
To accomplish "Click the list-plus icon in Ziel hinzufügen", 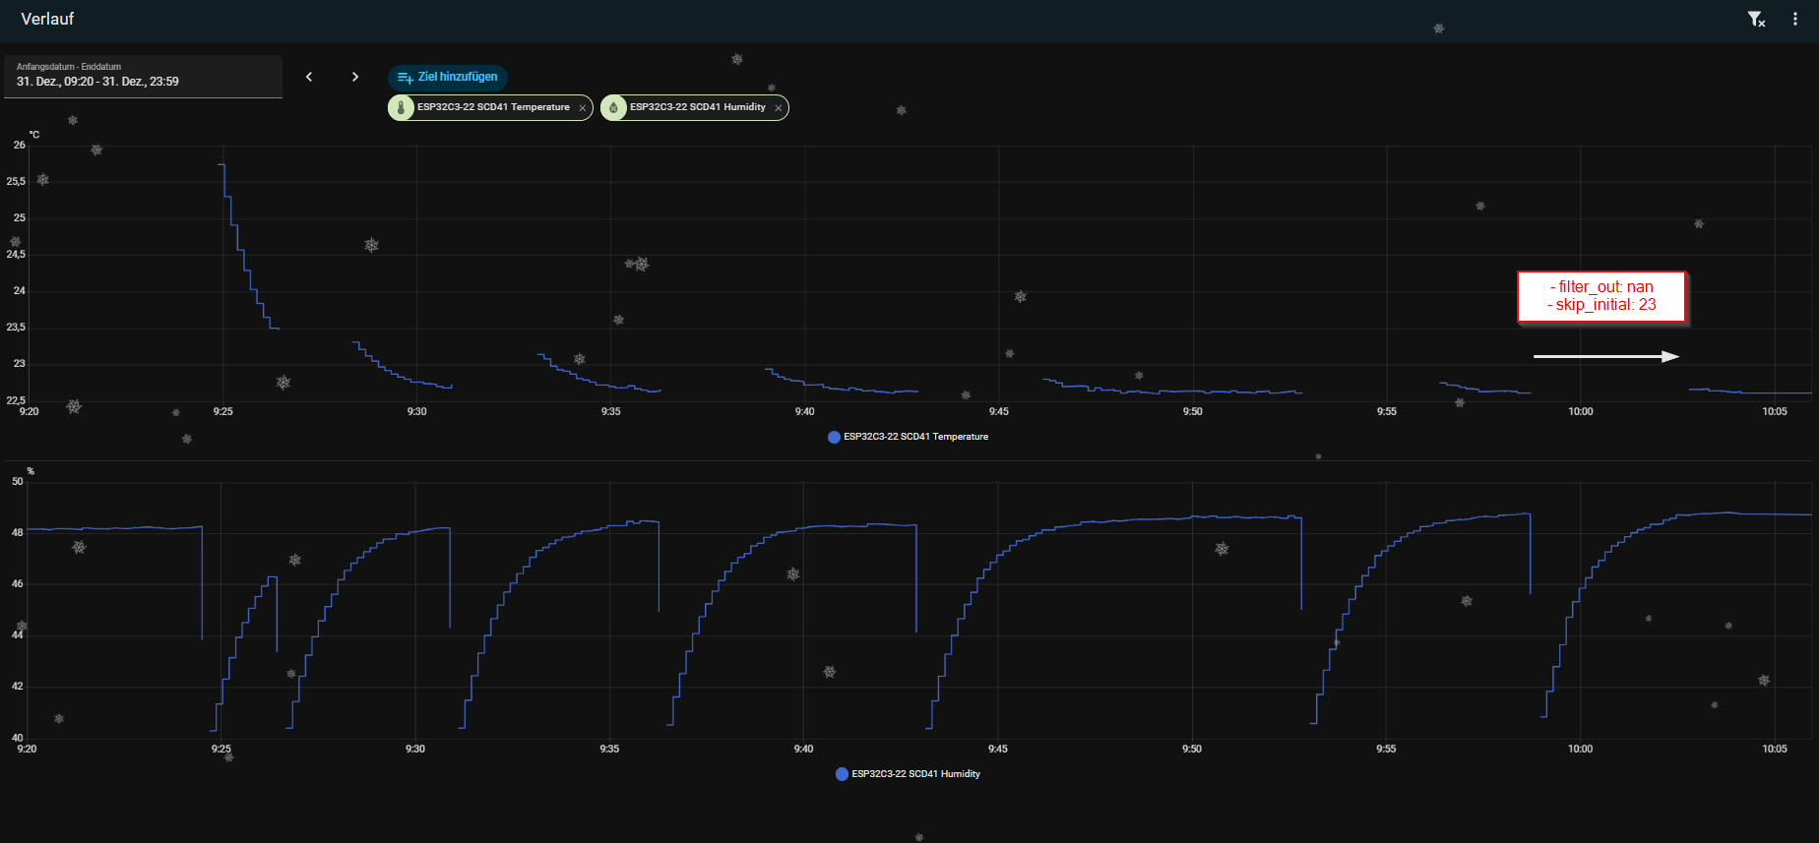I will point(405,78).
